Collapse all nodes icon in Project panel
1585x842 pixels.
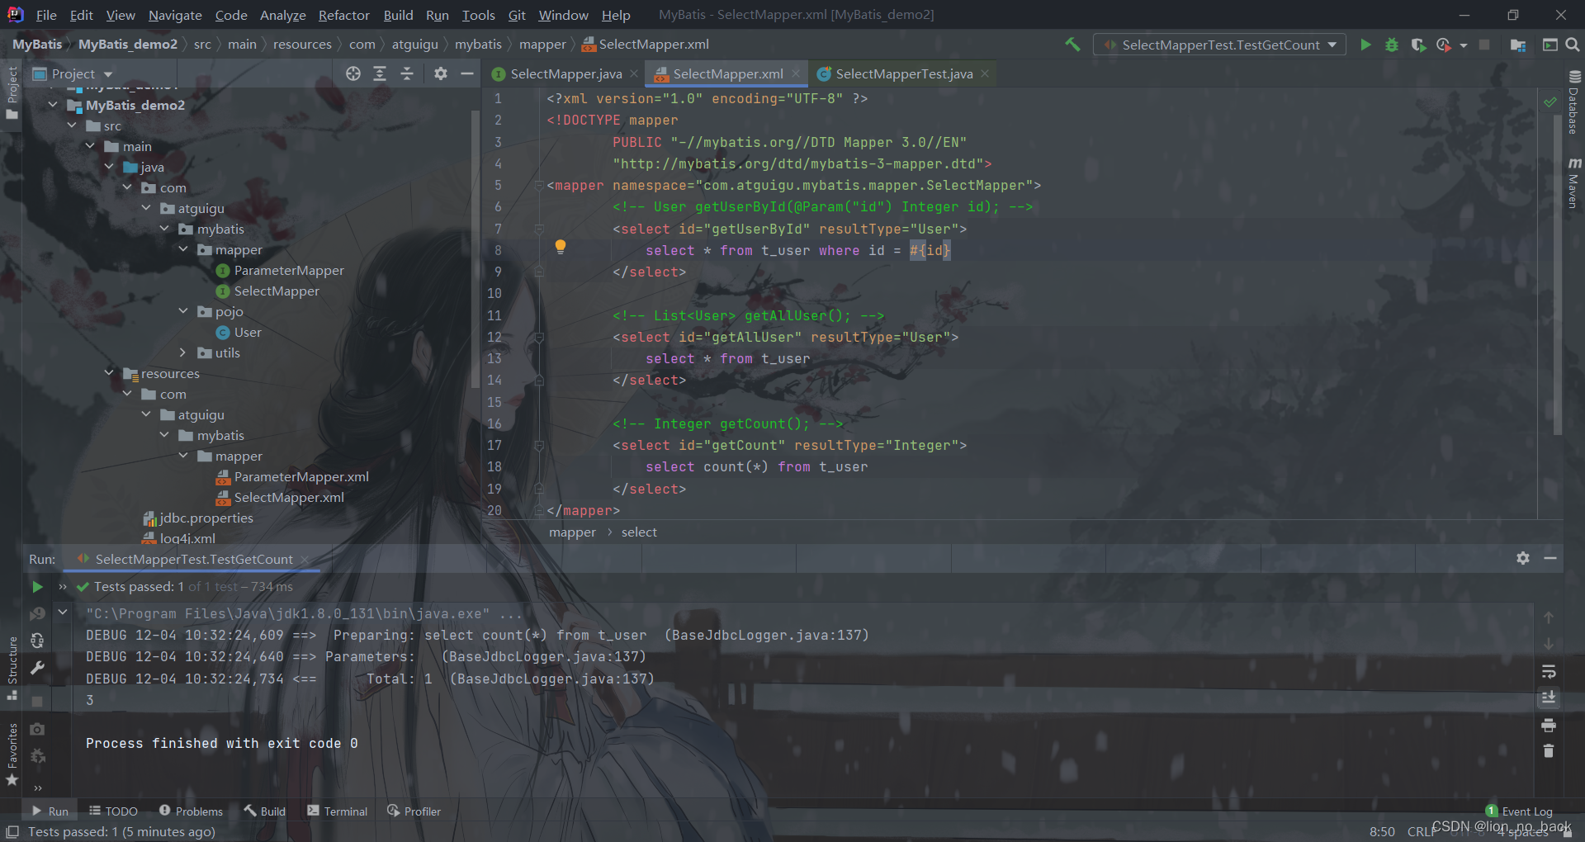(407, 73)
